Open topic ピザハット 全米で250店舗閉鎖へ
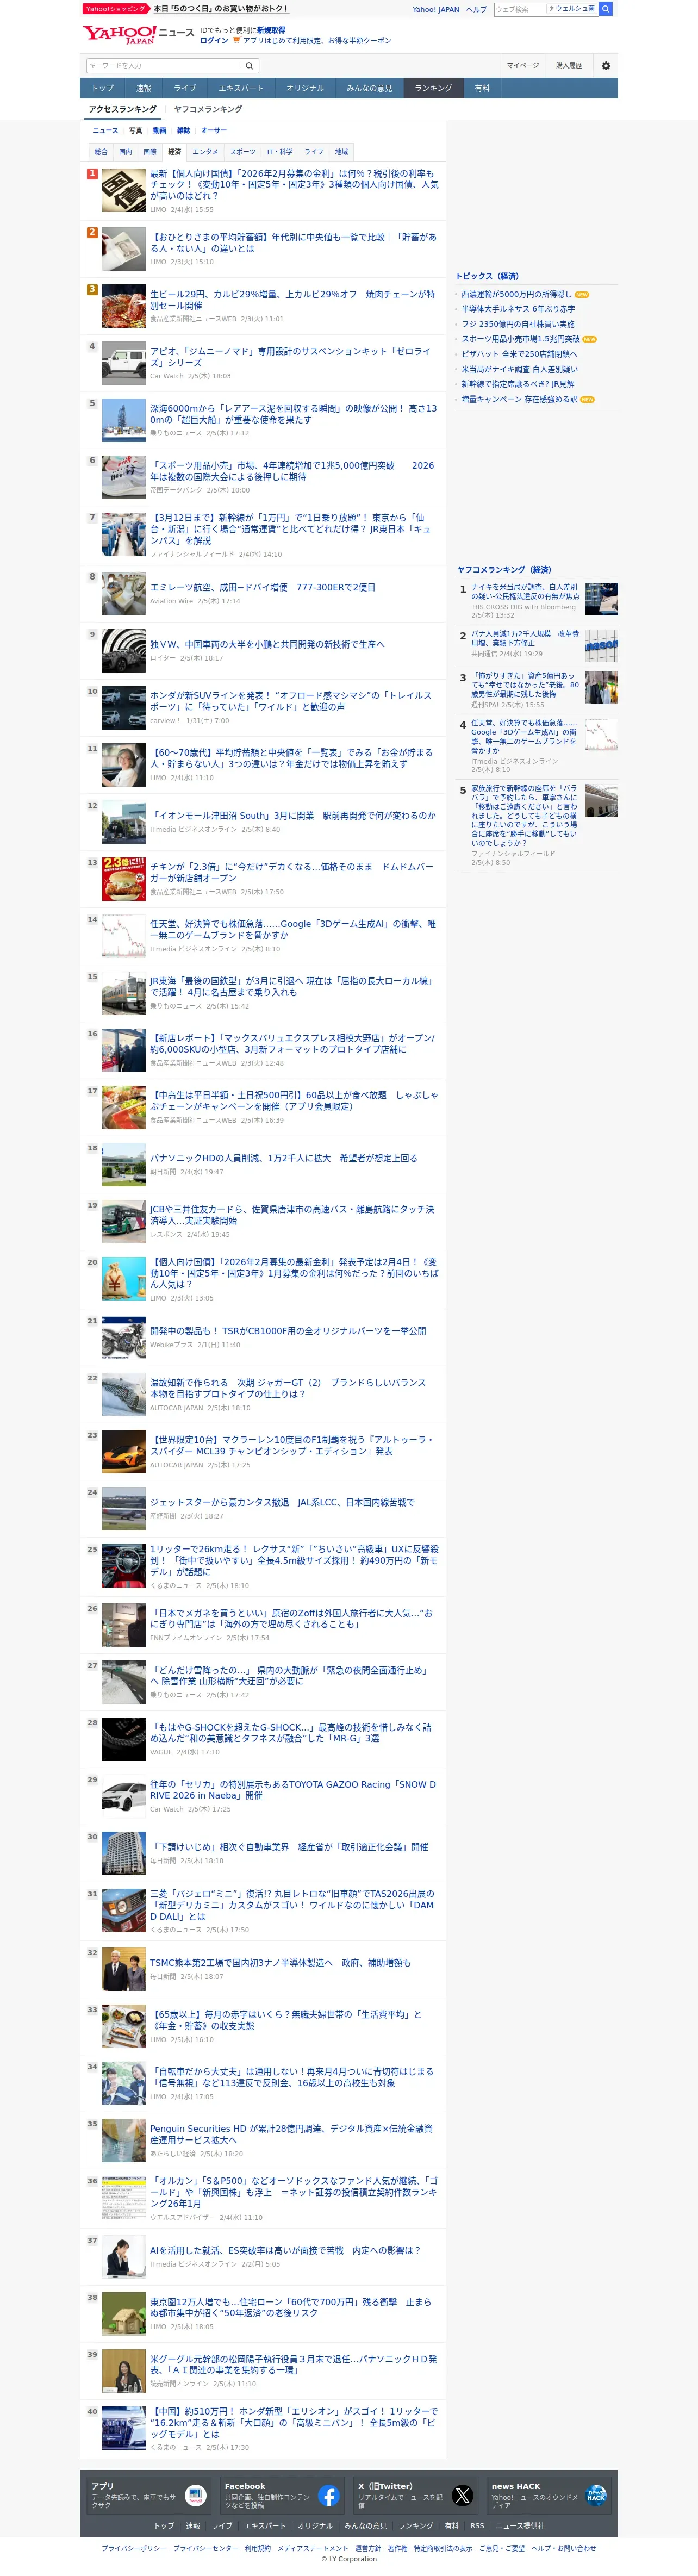The height and width of the screenshot is (2576, 698). coord(519,354)
